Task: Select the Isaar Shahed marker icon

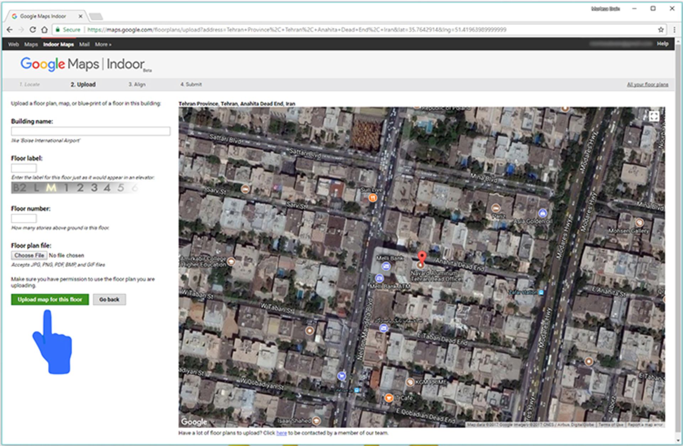Action: coord(316,421)
